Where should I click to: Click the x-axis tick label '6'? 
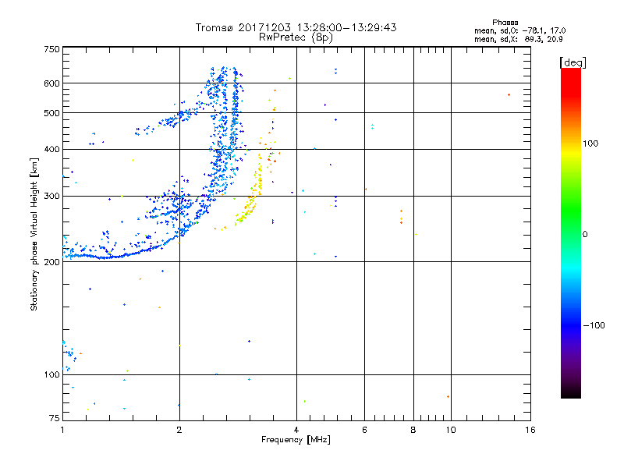(364, 430)
